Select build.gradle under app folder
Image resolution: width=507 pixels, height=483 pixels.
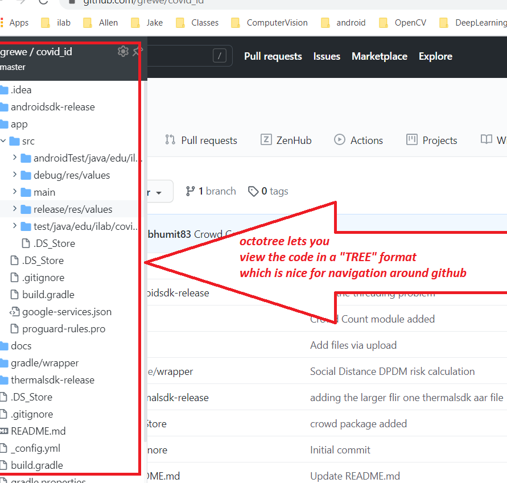tap(48, 295)
